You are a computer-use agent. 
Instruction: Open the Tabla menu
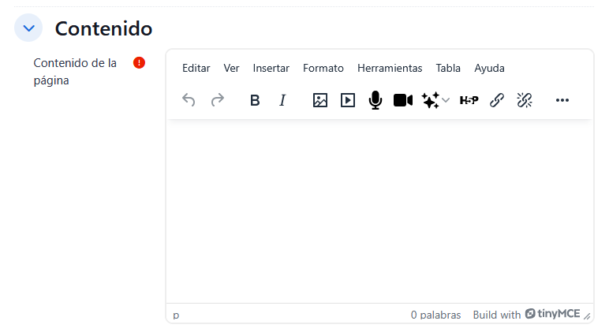[448, 69]
